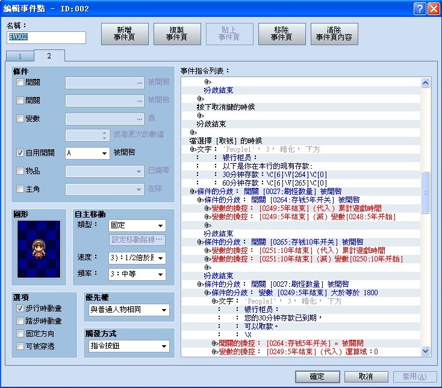Check the 踏步時動畫 option

click(x=20, y=321)
